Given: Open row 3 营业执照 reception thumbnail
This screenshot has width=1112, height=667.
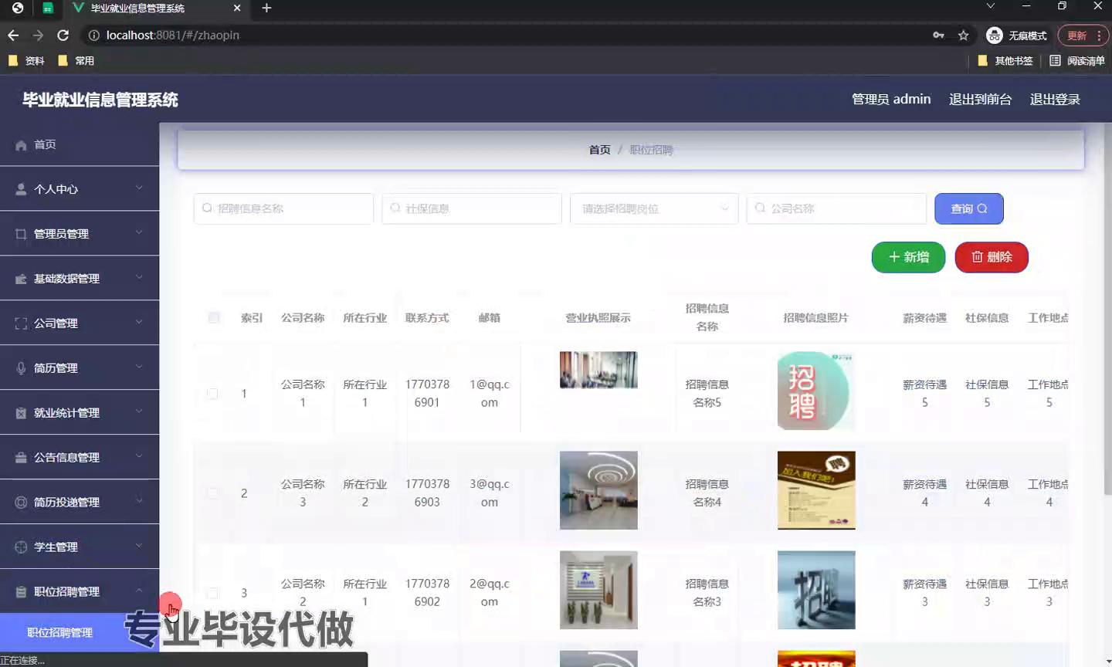Looking at the screenshot, I should (x=598, y=590).
